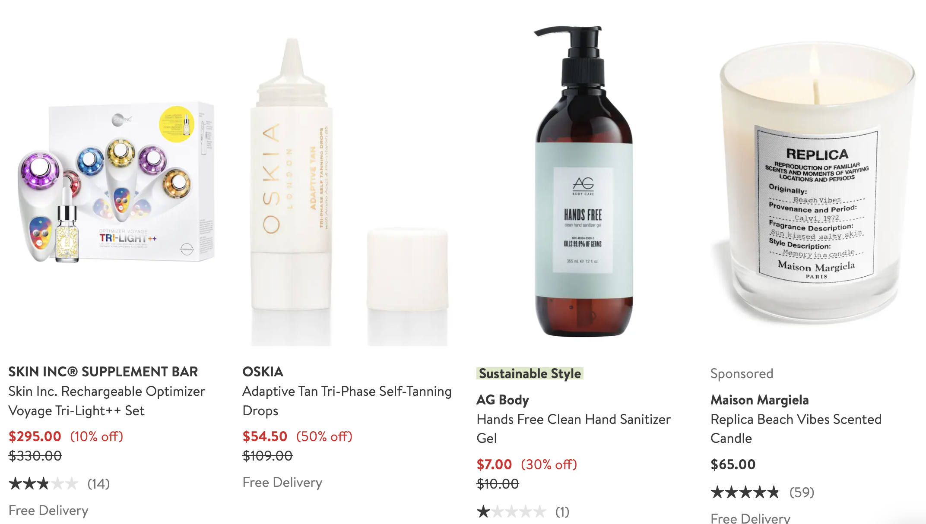
Task: Open the Maison Margiela brand link
Action: [760, 400]
